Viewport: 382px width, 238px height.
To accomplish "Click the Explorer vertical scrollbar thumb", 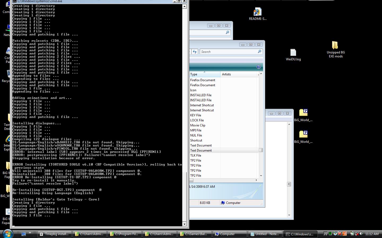I will [x=261, y=150].
